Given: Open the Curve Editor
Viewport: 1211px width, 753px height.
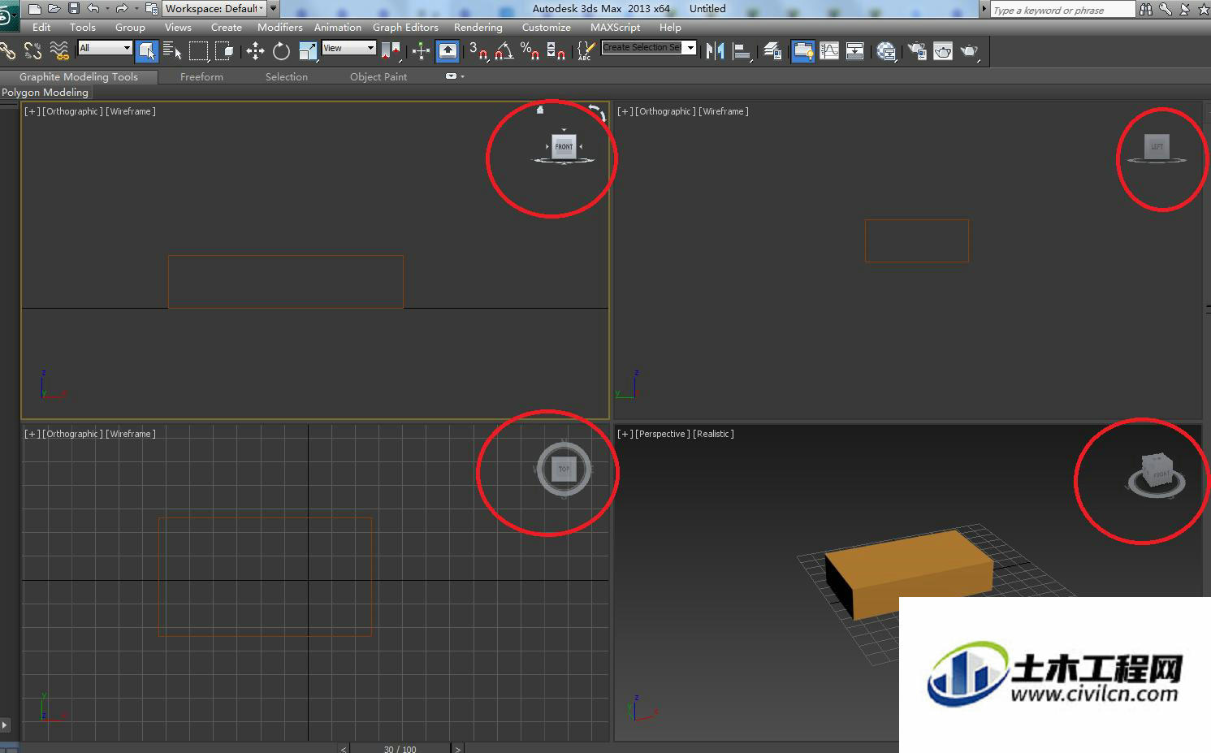Looking at the screenshot, I should (829, 51).
